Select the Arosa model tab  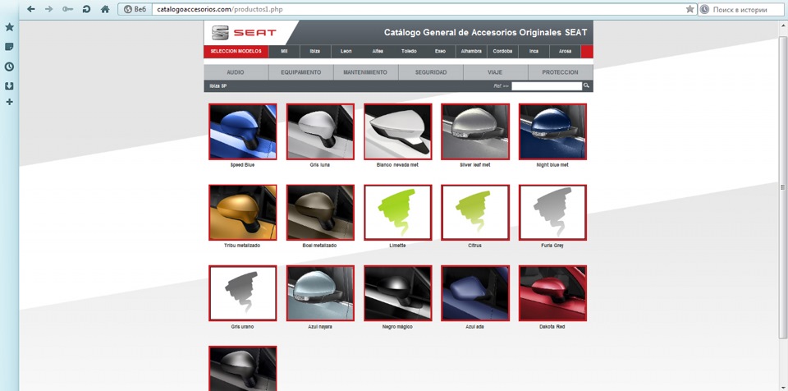(x=565, y=51)
